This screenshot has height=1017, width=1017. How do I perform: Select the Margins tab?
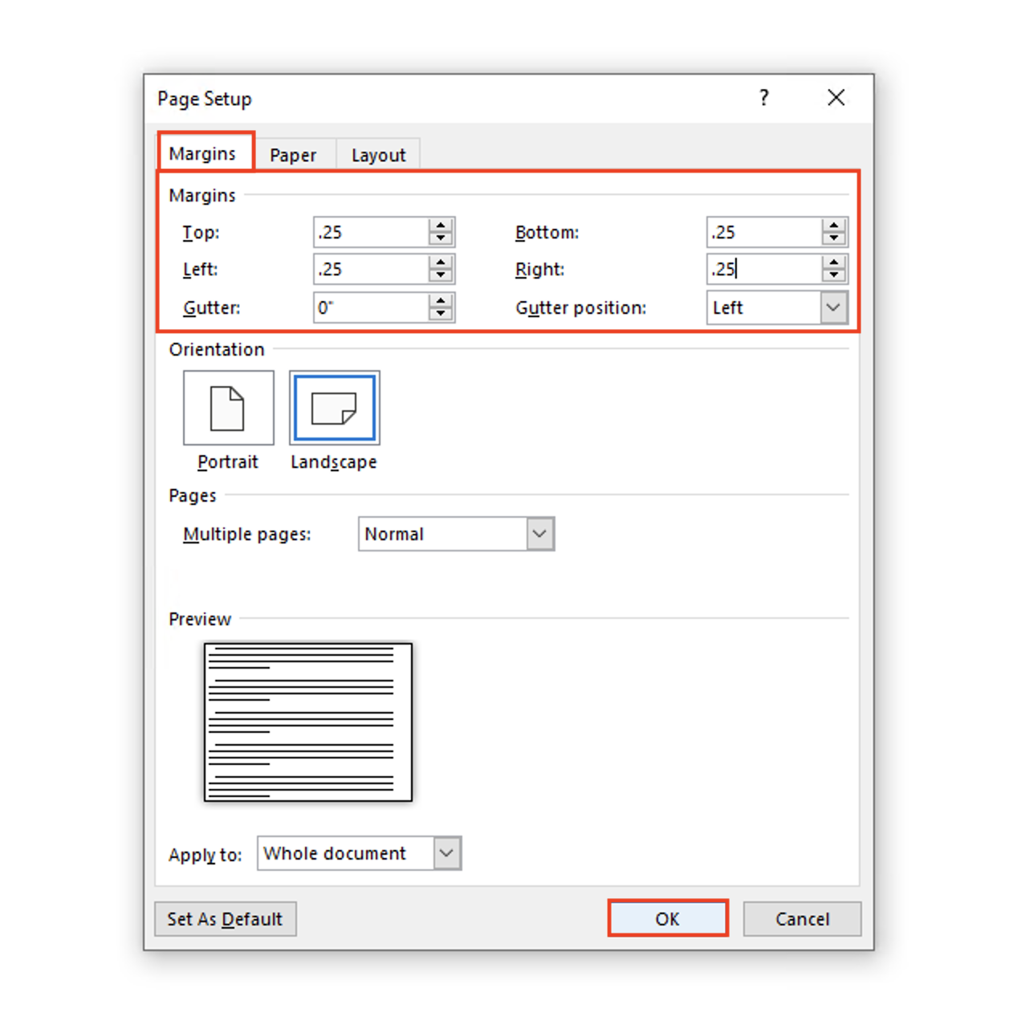(205, 152)
